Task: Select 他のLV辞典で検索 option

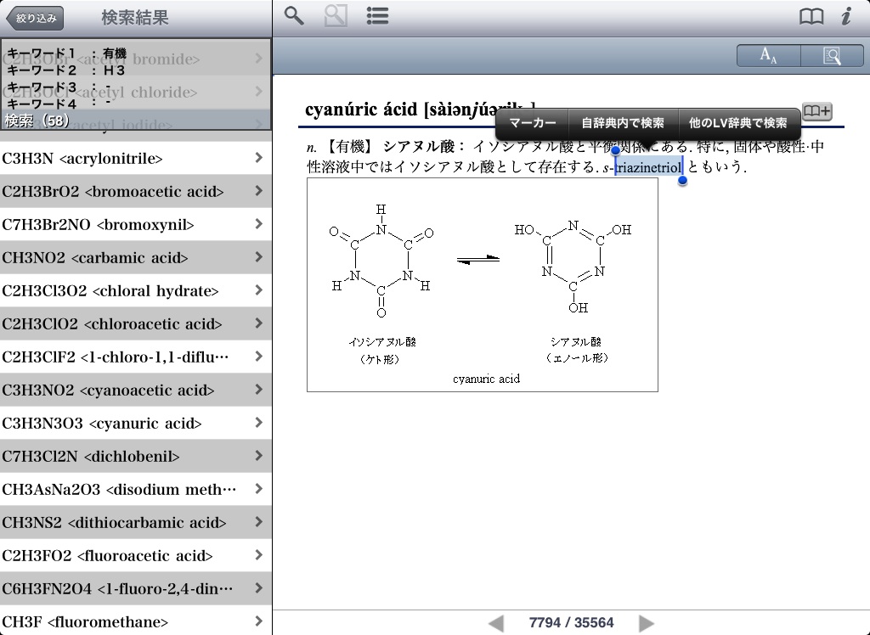Action: [738, 123]
